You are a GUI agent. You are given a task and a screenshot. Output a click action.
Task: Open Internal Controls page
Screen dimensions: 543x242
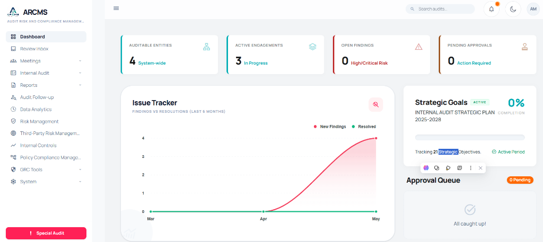pyautogui.click(x=46, y=146)
